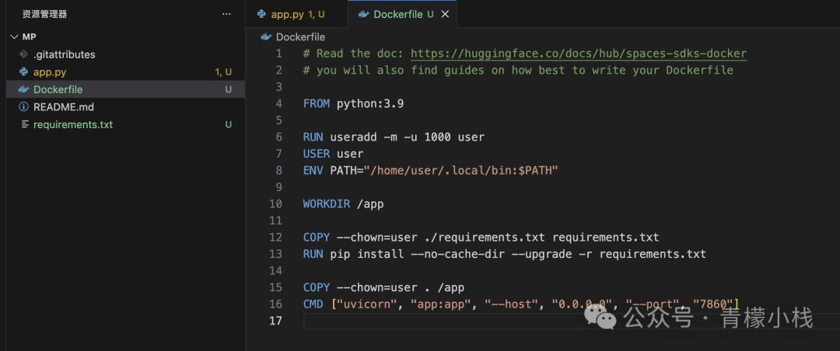
Task: Click the WORKDIR keyword on line 10
Action: click(327, 204)
